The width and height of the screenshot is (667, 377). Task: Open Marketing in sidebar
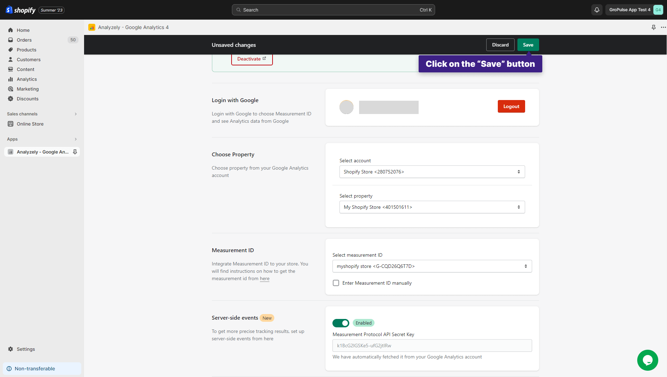click(28, 89)
